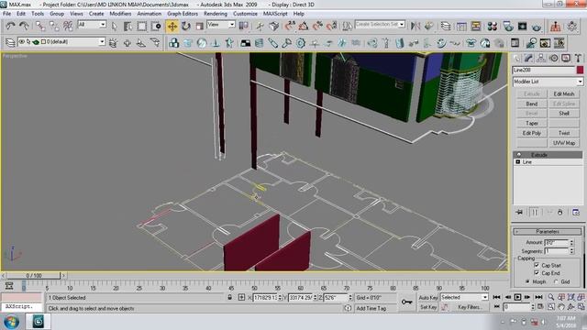Open the Customize menu
This screenshot has height=330, width=587.
coord(245,14)
